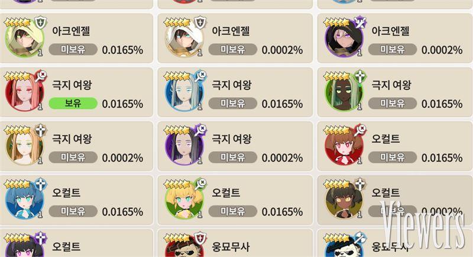
Task: Select red twin-tail 오컬트 character portrait
Action: click(344, 147)
